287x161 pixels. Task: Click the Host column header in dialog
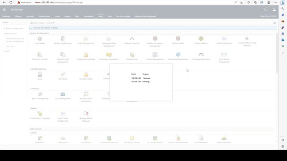pyautogui.click(x=134, y=74)
